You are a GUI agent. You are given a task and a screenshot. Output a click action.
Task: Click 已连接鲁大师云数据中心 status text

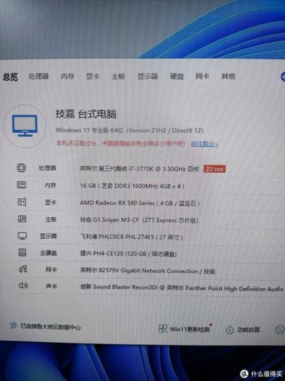click(50, 326)
